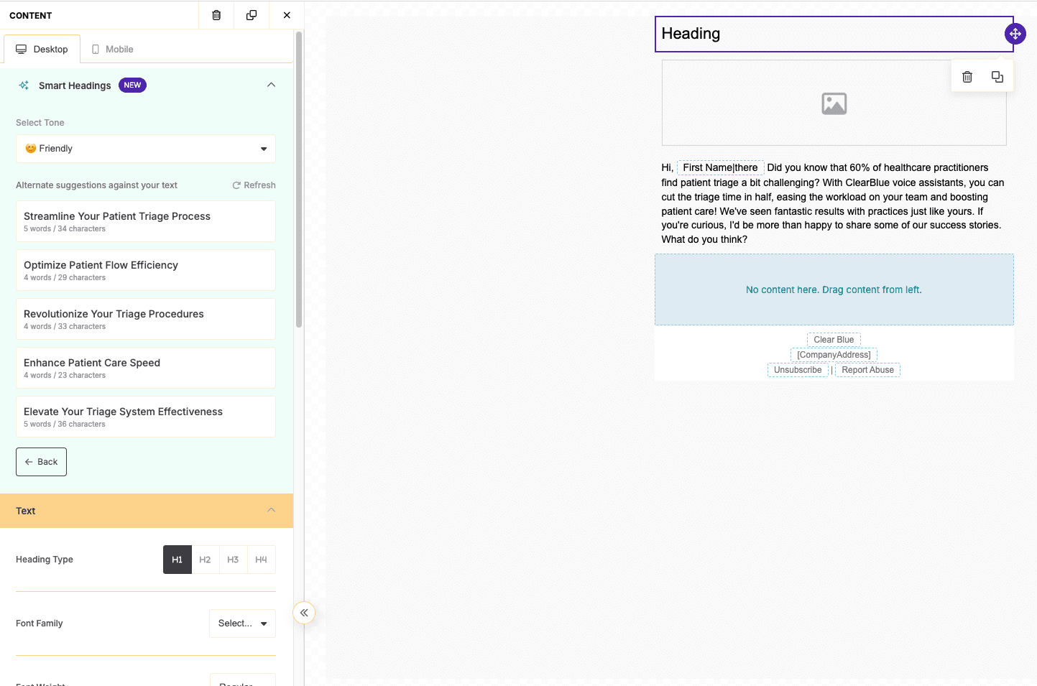Click the trash icon in CONTENT header
1037x686 pixels.
click(x=216, y=15)
